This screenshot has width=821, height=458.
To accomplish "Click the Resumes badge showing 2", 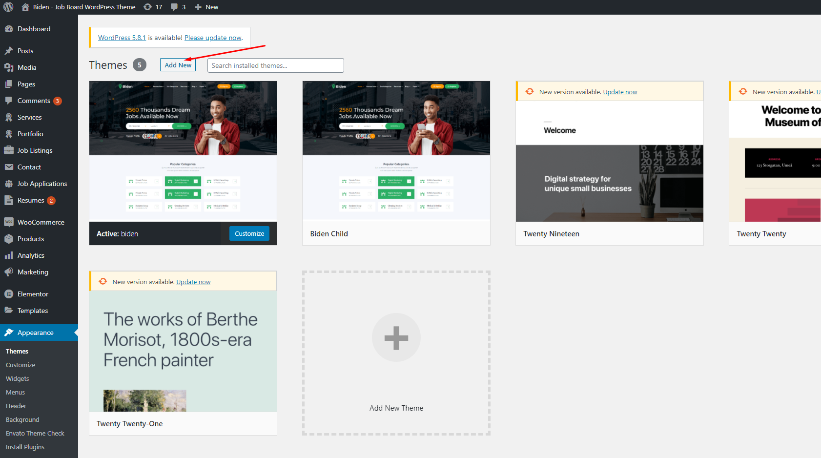I will 51,201.
